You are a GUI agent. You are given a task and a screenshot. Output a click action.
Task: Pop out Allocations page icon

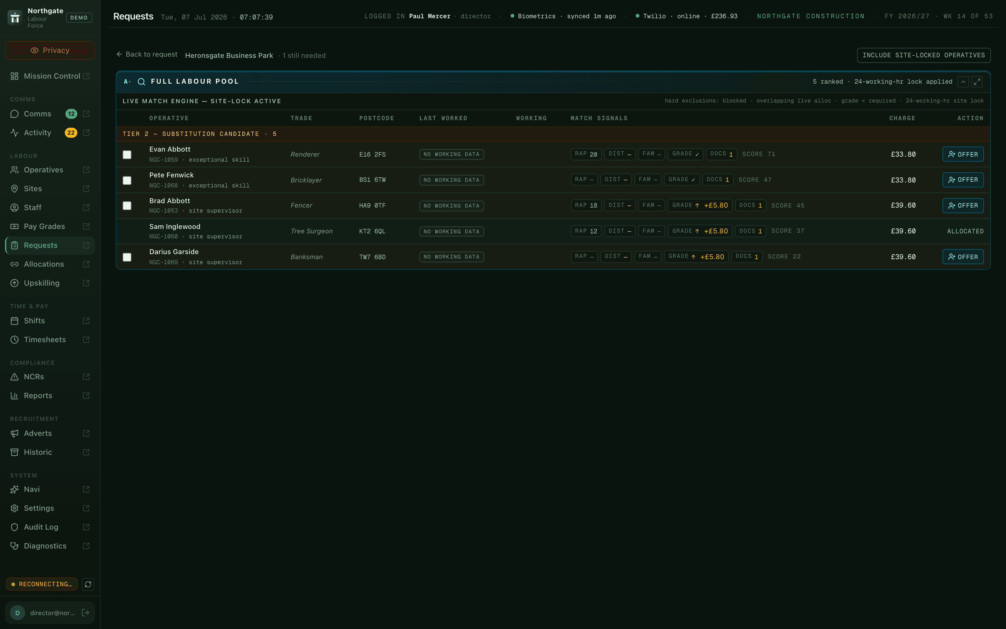pos(86,264)
